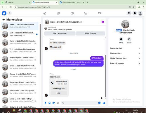Open Notifications bell in header
Viewport: 146px width, 113px height.
click(135, 13)
